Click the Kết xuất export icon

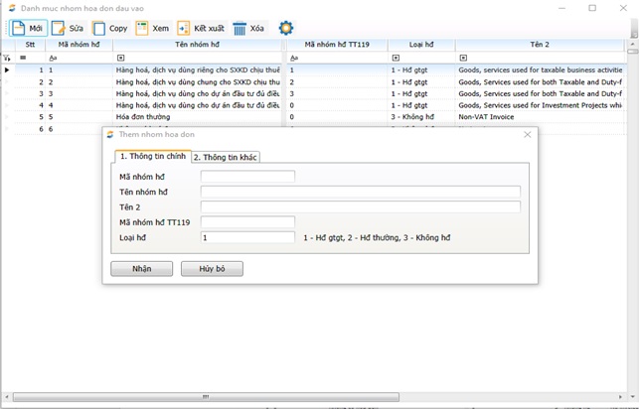coord(184,28)
